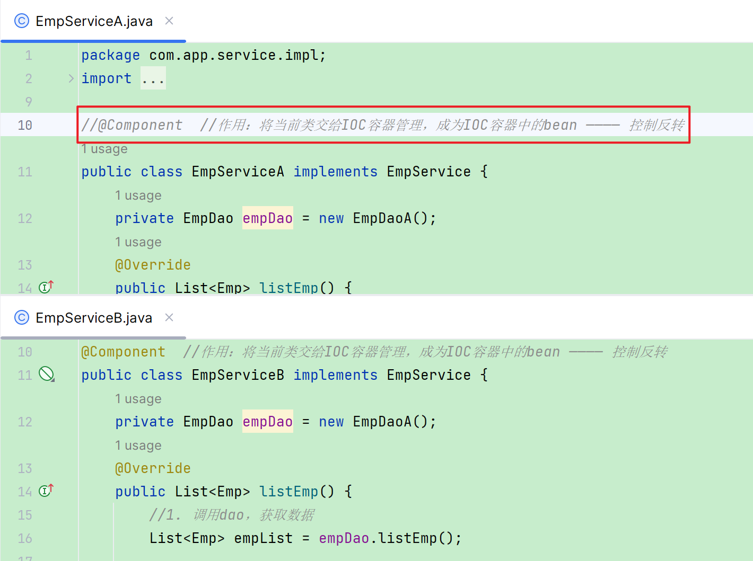
Task: Click class icon on EmpServiceA.java tab
Action: coord(21,21)
